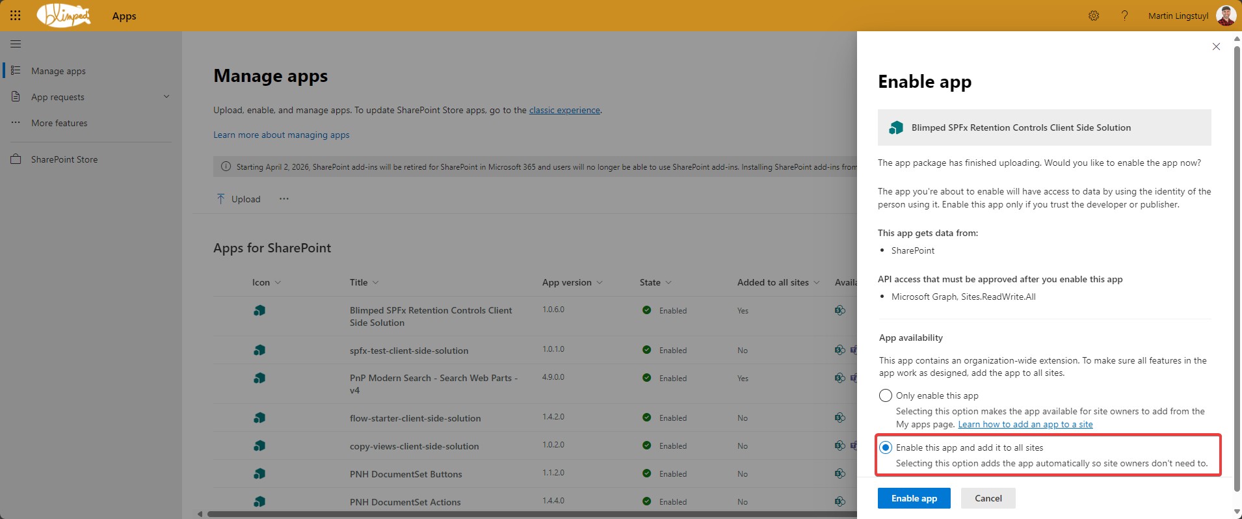The width and height of the screenshot is (1242, 519).
Task: Click icon of flow-starter-client-side-solution row
Action: pyautogui.click(x=259, y=418)
